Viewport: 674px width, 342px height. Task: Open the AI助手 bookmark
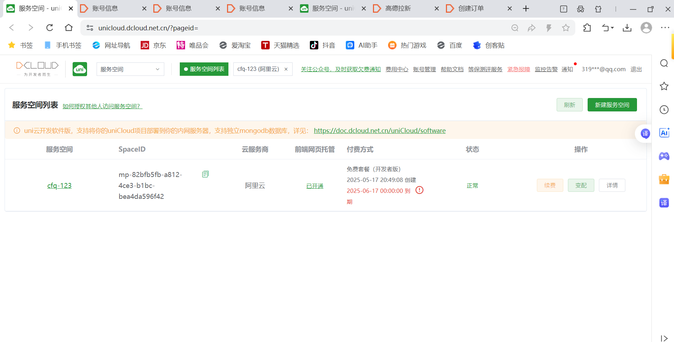click(362, 45)
